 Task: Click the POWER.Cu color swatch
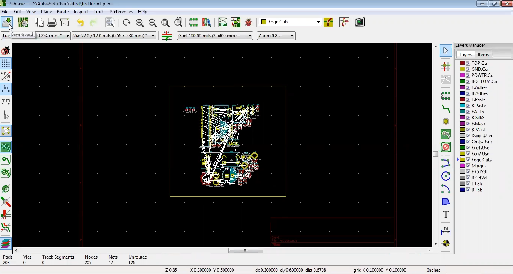pos(462,75)
